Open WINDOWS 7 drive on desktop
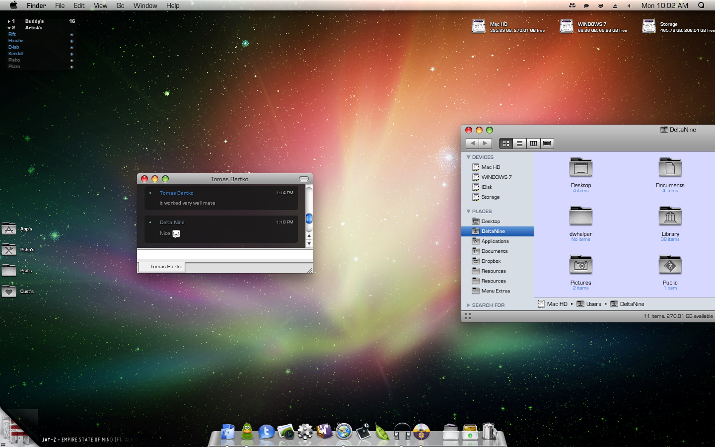Image resolution: width=715 pixels, height=447 pixels. point(567,26)
